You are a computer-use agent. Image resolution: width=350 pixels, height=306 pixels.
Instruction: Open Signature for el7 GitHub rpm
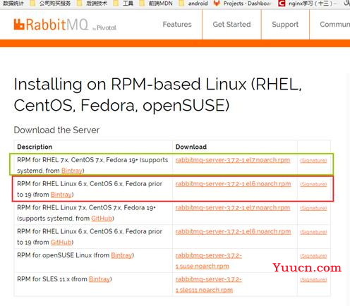(313, 208)
